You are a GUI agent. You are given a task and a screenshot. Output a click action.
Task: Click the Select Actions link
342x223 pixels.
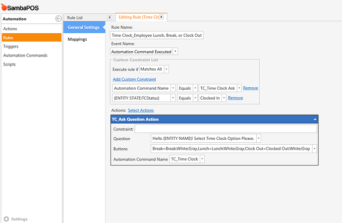point(141,110)
